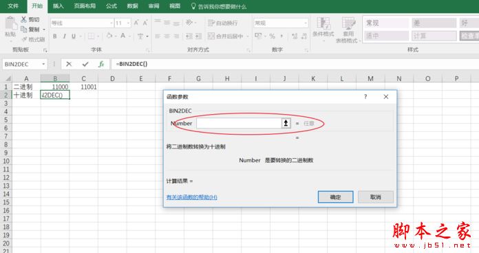Image resolution: width=479 pixels, height=253 pixels.
Task: Click the cell borders icon
Action: 91,36
